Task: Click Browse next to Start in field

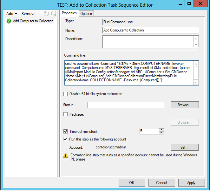Action: [185, 105]
